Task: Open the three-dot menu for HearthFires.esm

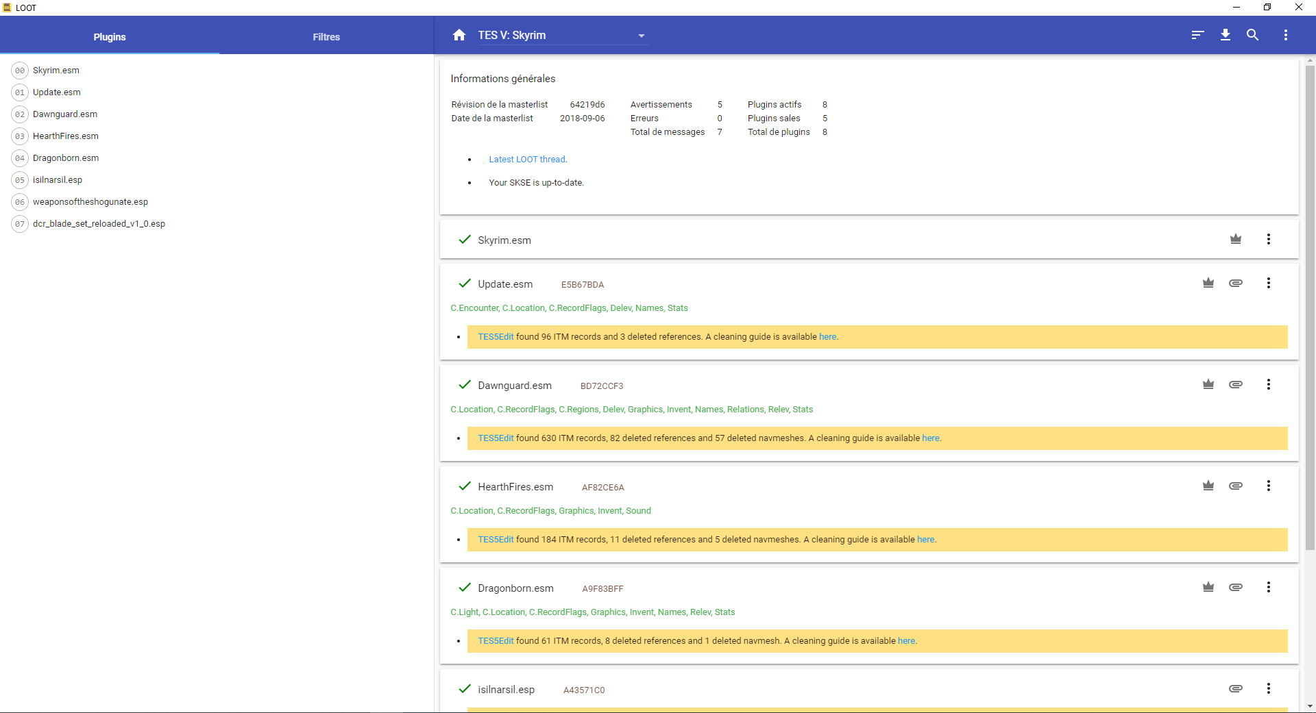Action: (1268, 486)
